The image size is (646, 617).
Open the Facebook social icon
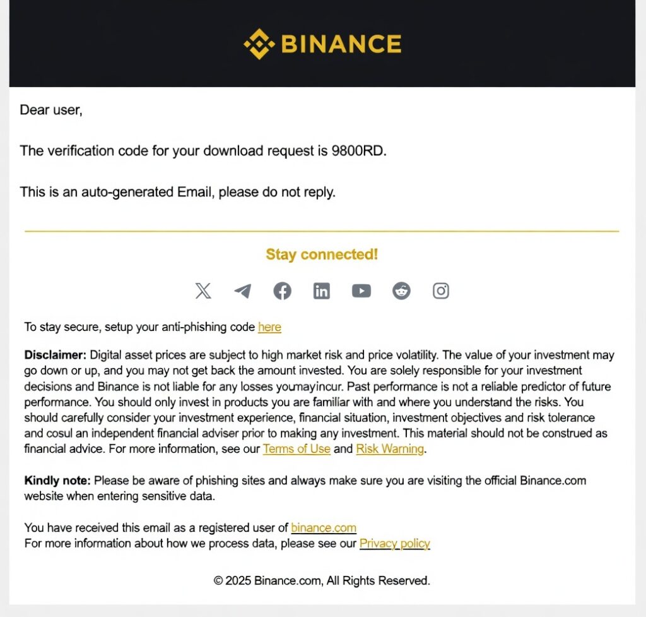click(x=282, y=291)
